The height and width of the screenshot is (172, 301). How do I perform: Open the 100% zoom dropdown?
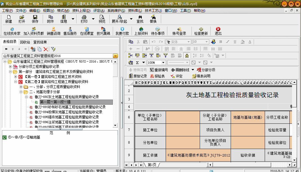pos(163,63)
